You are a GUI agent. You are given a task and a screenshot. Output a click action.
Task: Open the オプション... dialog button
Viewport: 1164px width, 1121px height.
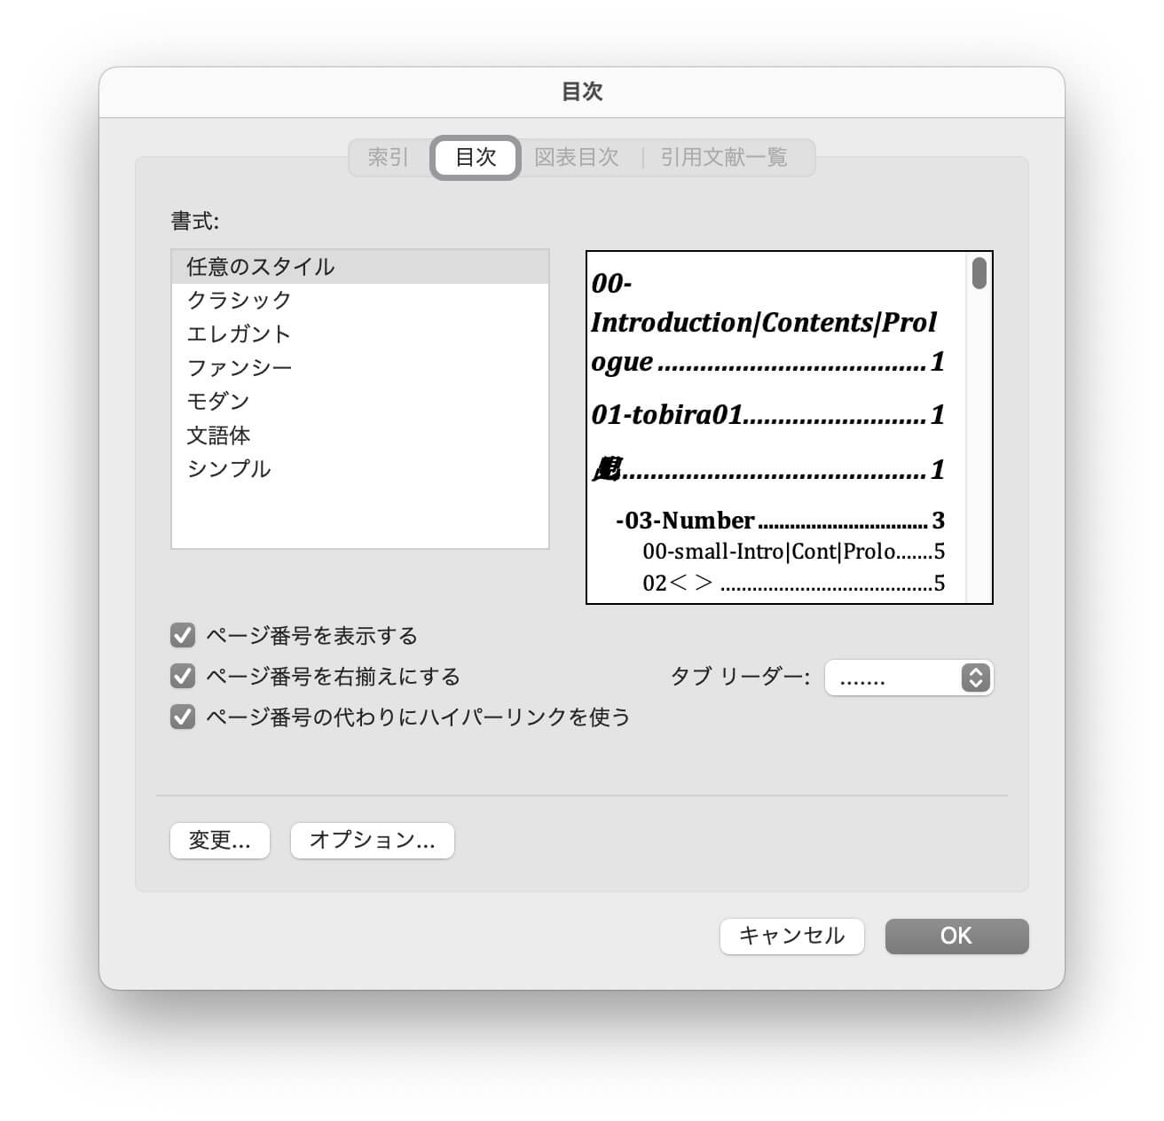tap(373, 841)
